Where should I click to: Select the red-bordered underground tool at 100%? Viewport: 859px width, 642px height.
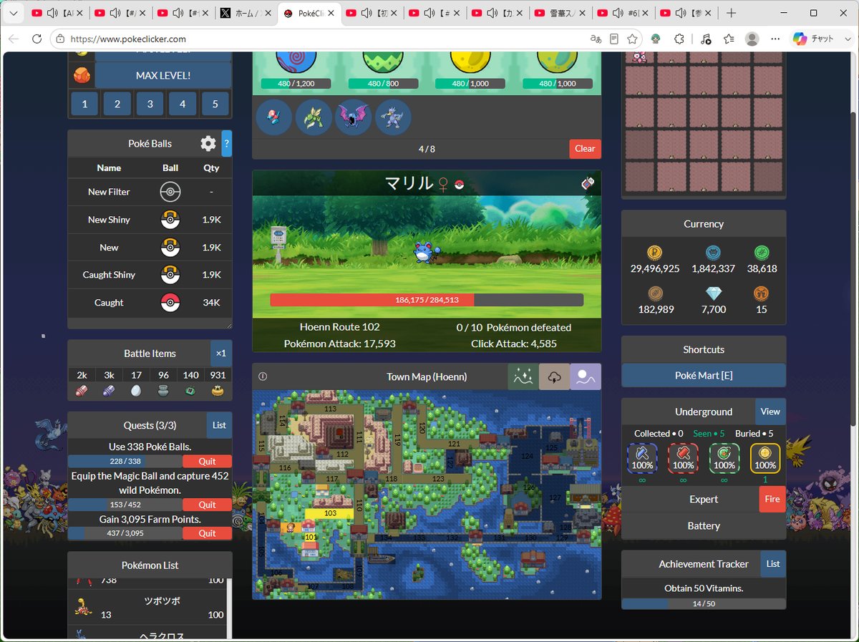coord(683,458)
